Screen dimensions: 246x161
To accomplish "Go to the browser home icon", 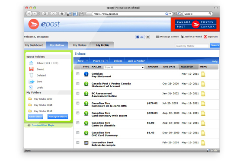I will point(62,14).
